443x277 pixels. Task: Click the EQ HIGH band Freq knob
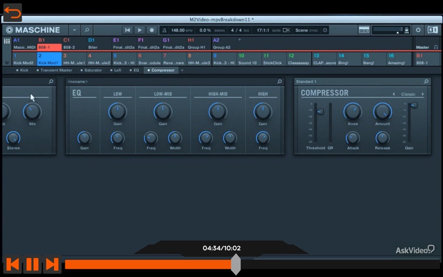click(262, 138)
